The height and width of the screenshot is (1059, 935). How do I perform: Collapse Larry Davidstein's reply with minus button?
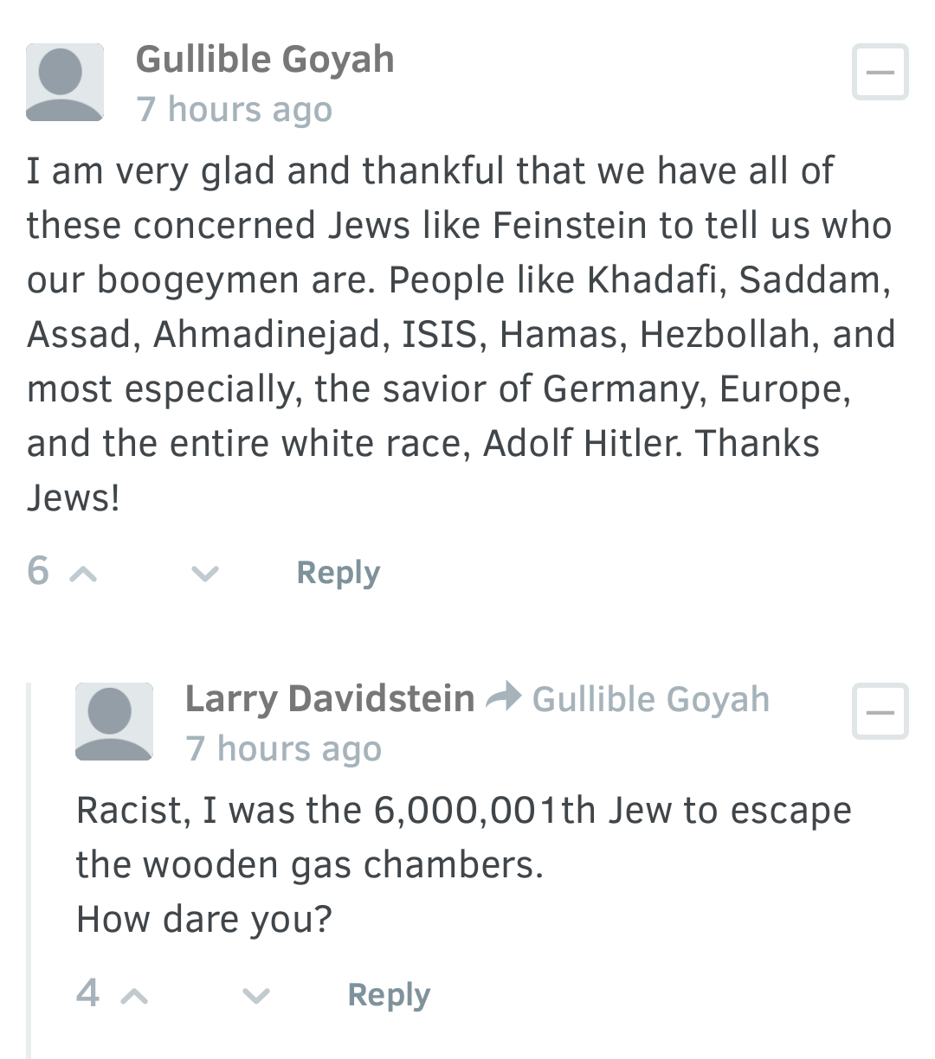880,711
